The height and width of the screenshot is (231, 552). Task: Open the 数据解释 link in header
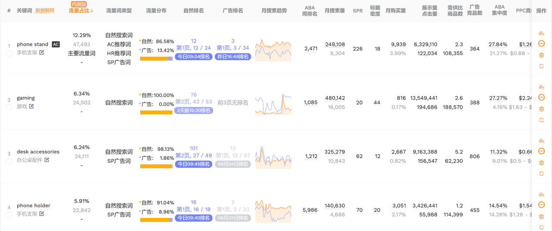click(x=45, y=10)
